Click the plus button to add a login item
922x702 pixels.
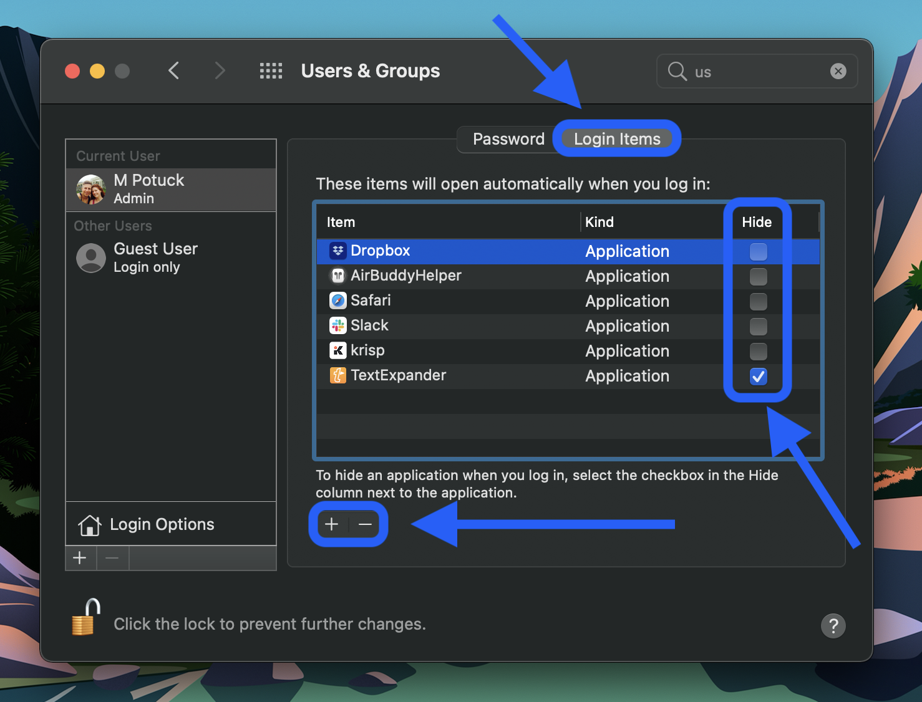click(x=331, y=524)
